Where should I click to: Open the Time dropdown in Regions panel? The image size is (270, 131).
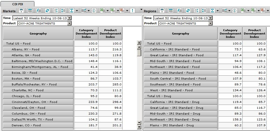click(x=210, y=18)
